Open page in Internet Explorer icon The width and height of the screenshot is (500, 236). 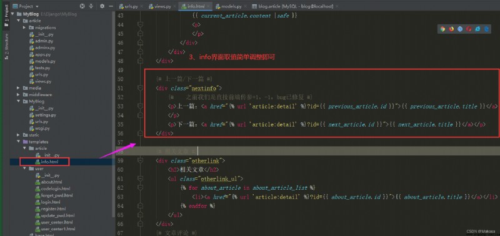click(477, 29)
